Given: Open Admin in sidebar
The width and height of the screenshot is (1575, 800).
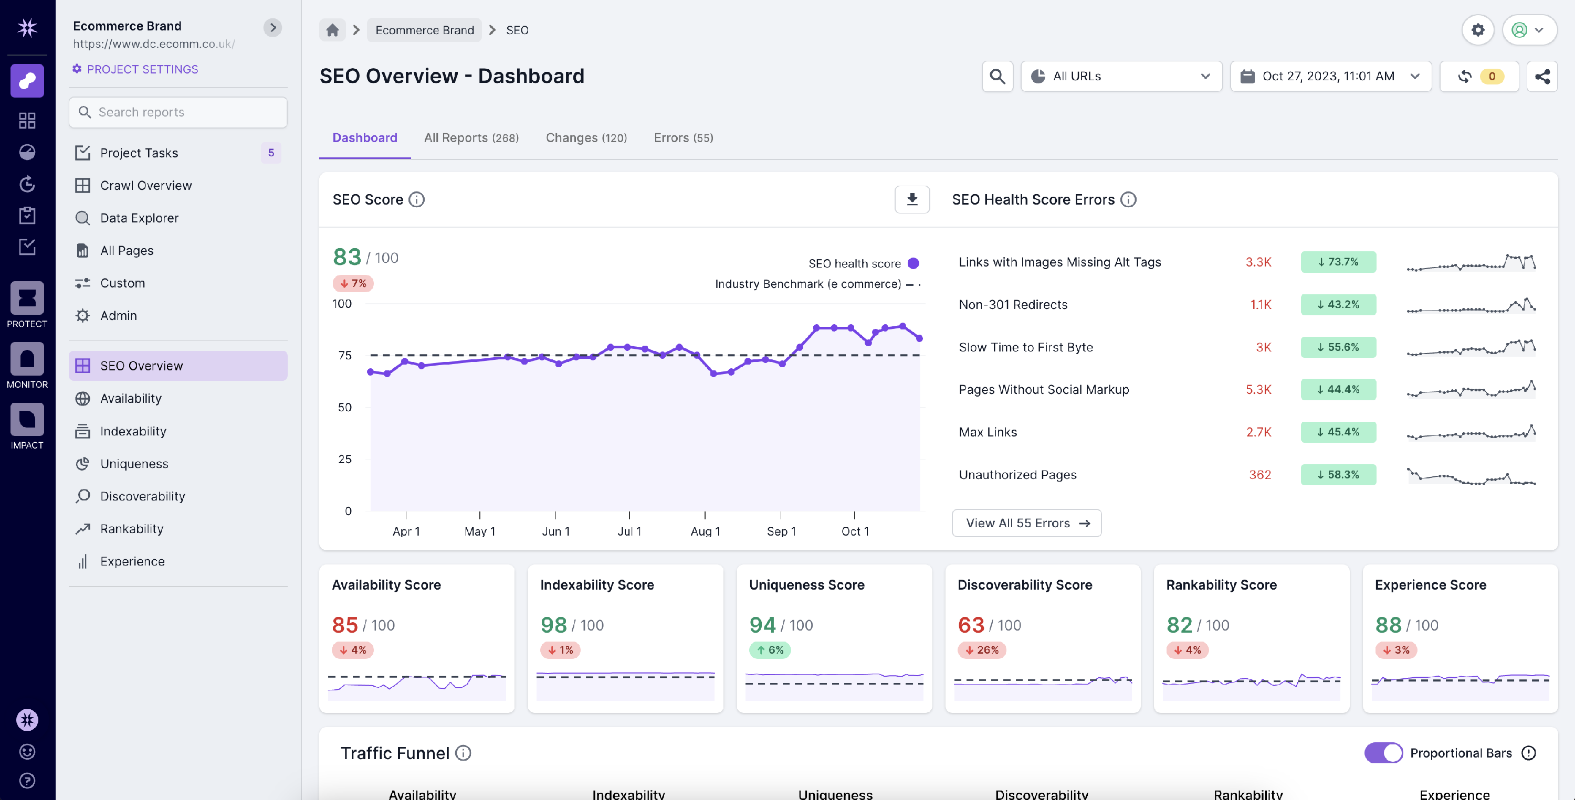Looking at the screenshot, I should 178,315.
